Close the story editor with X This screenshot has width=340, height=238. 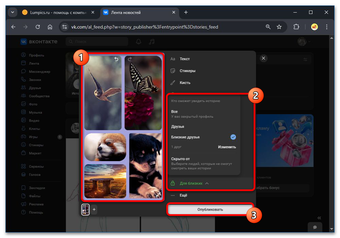(263, 58)
